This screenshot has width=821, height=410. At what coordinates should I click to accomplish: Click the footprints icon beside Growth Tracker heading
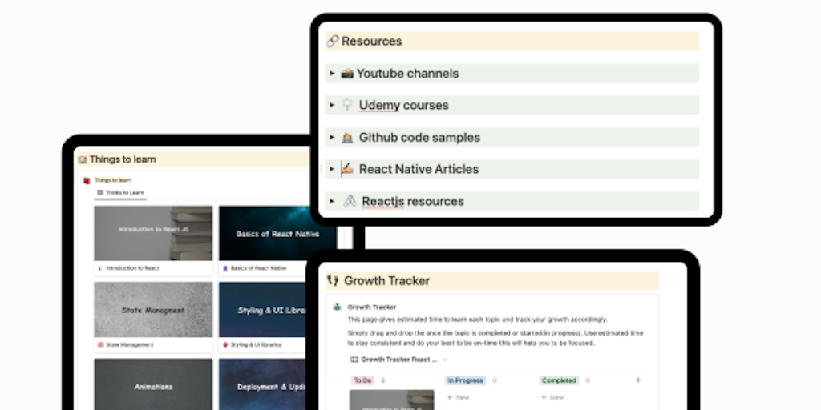tap(333, 281)
